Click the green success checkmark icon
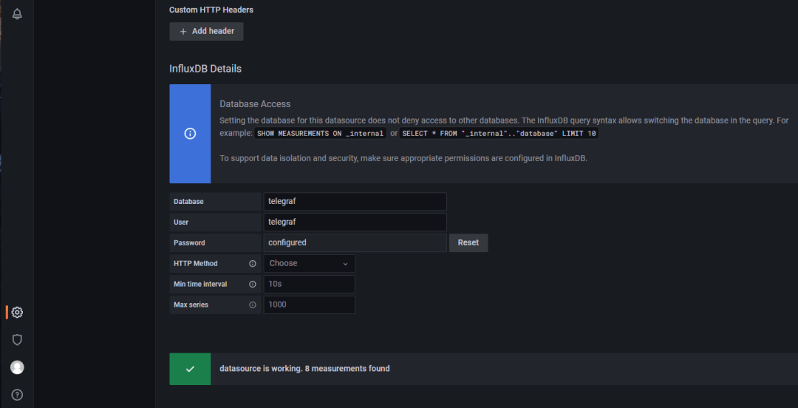 coord(190,369)
